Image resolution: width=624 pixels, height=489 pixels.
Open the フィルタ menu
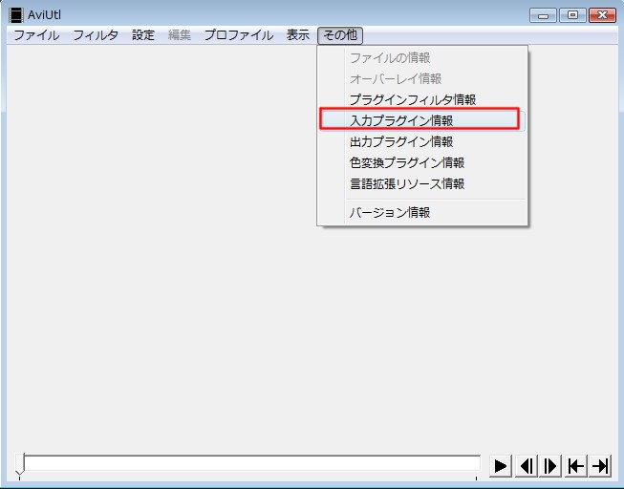pos(96,35)
